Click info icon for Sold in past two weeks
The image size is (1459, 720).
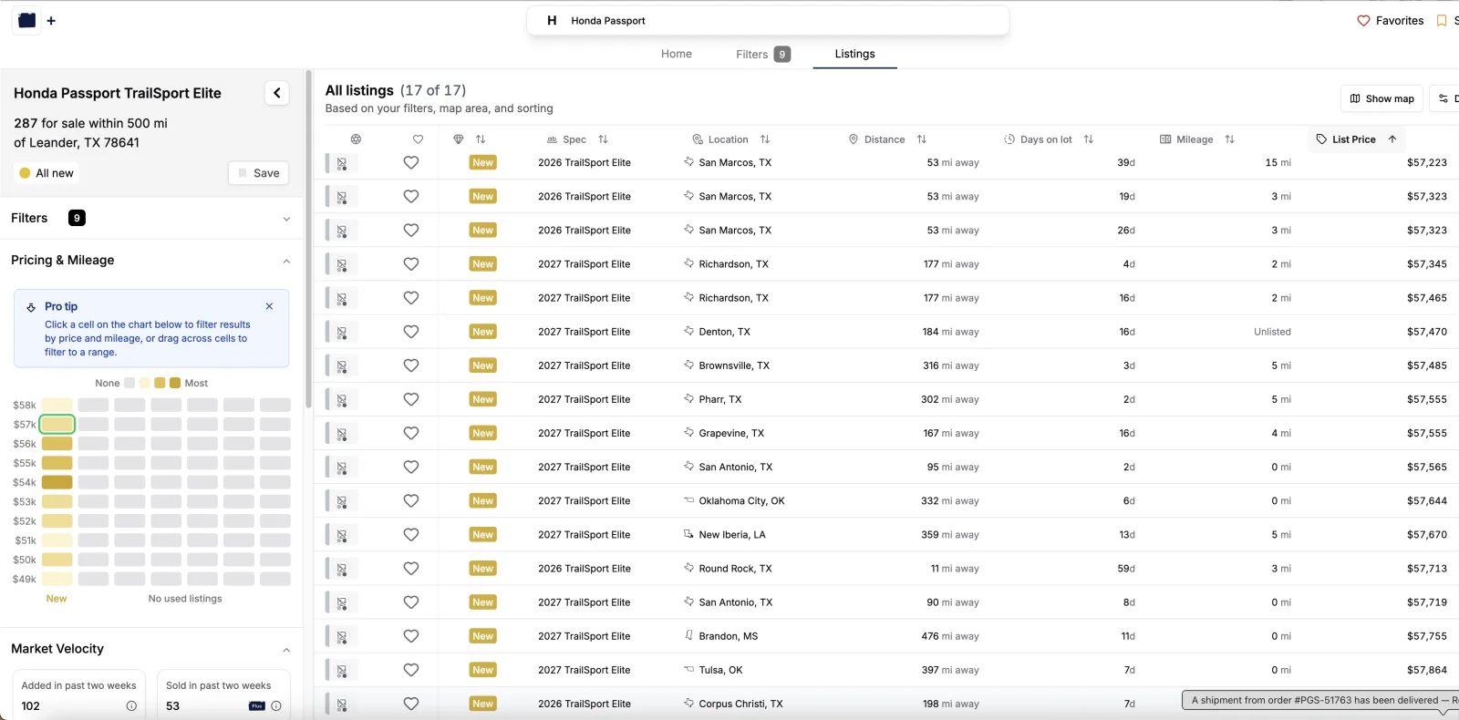[276, 706]
